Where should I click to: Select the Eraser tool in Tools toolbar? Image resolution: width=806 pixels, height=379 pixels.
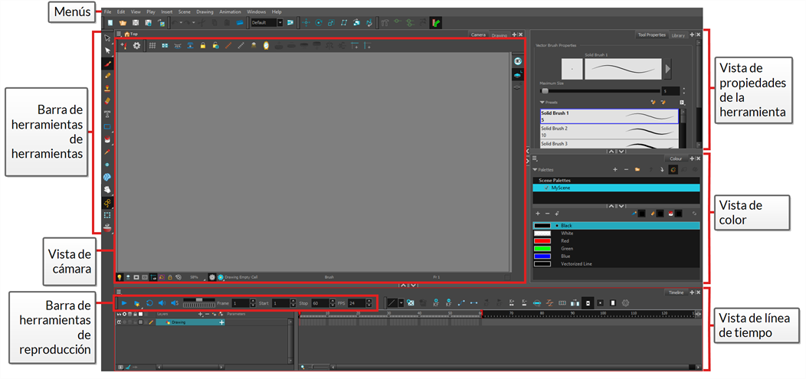[x=107, y=100]
